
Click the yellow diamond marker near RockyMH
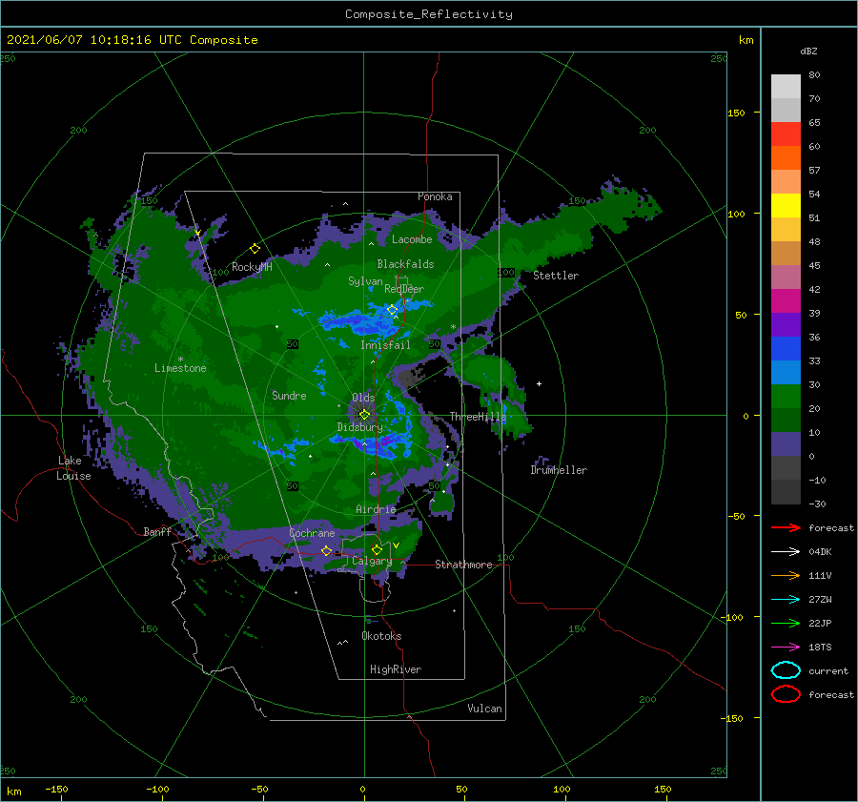(x=255, y=249)
